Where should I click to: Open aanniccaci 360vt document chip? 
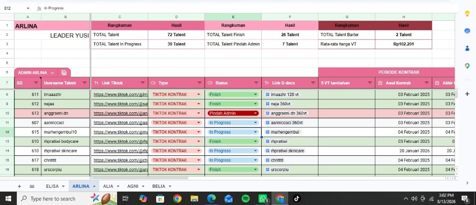[284, 122]
